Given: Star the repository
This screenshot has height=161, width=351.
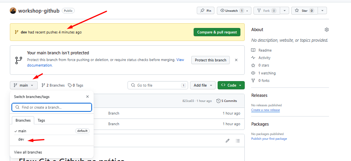Looking at the screenshot, I should pos(305,11).
